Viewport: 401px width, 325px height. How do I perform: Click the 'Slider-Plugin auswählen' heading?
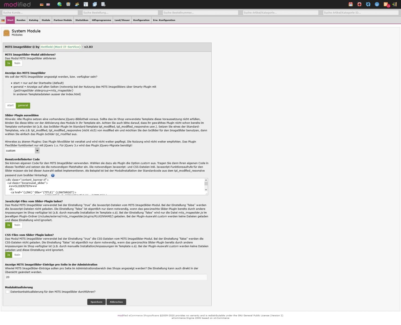[x=22, y=115]
